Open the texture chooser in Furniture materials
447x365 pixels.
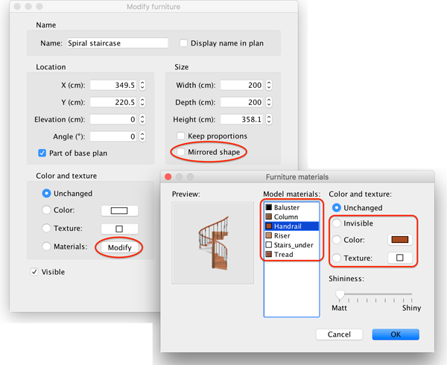(399, 258)
